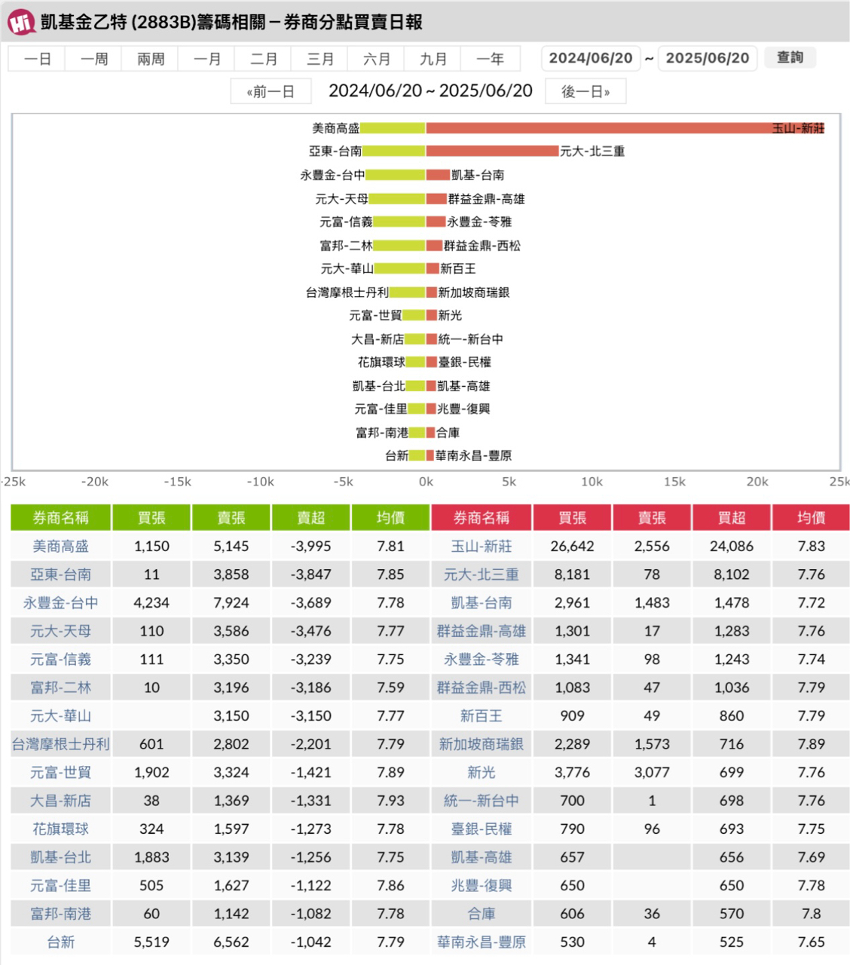Sort by 賣超 column header

pos(310,518)
